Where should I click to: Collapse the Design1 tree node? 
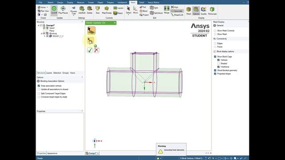tap(38, 26)
